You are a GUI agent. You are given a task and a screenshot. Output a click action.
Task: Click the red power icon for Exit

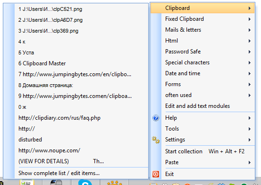tap(156, 174)
